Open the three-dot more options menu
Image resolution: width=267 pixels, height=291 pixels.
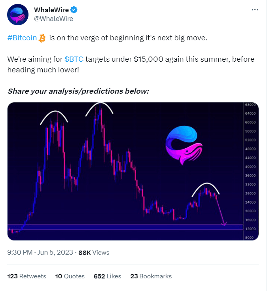coord(255,10)
